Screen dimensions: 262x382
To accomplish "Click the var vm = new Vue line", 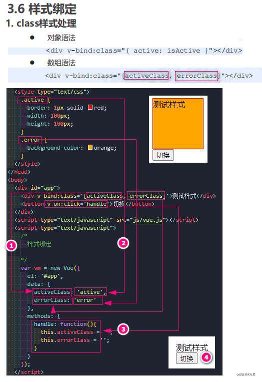I will [x=50, y=268].
